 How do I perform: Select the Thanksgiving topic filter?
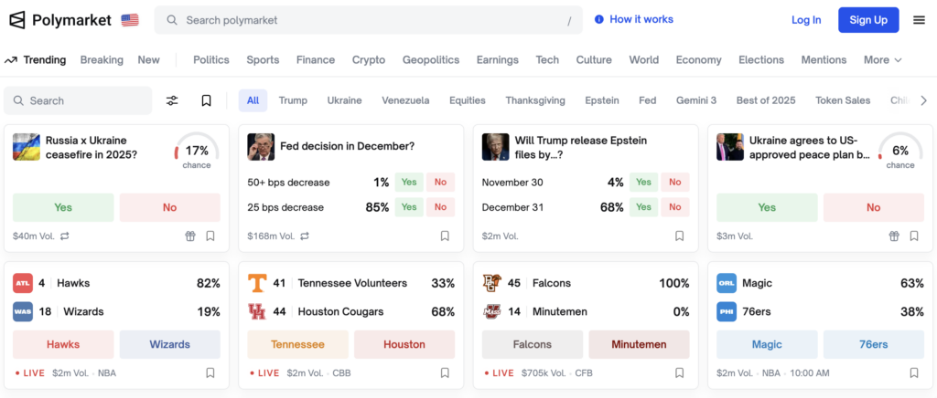[535, 100]
